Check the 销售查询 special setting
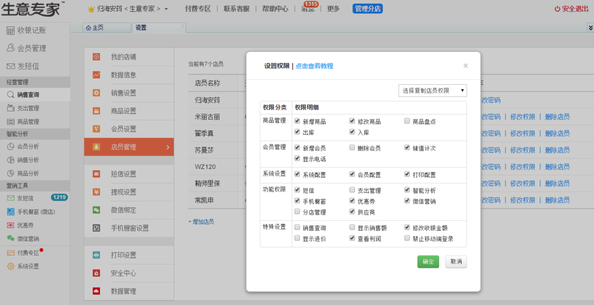The image size is (594, 305). [x=298, y=228]
